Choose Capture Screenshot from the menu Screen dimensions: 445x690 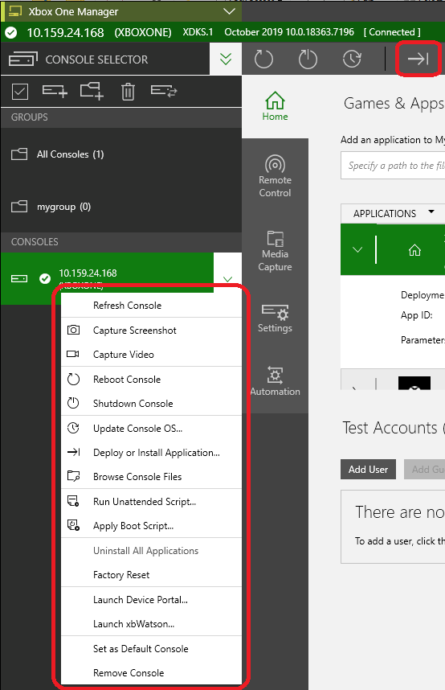(x=151, y=331)
